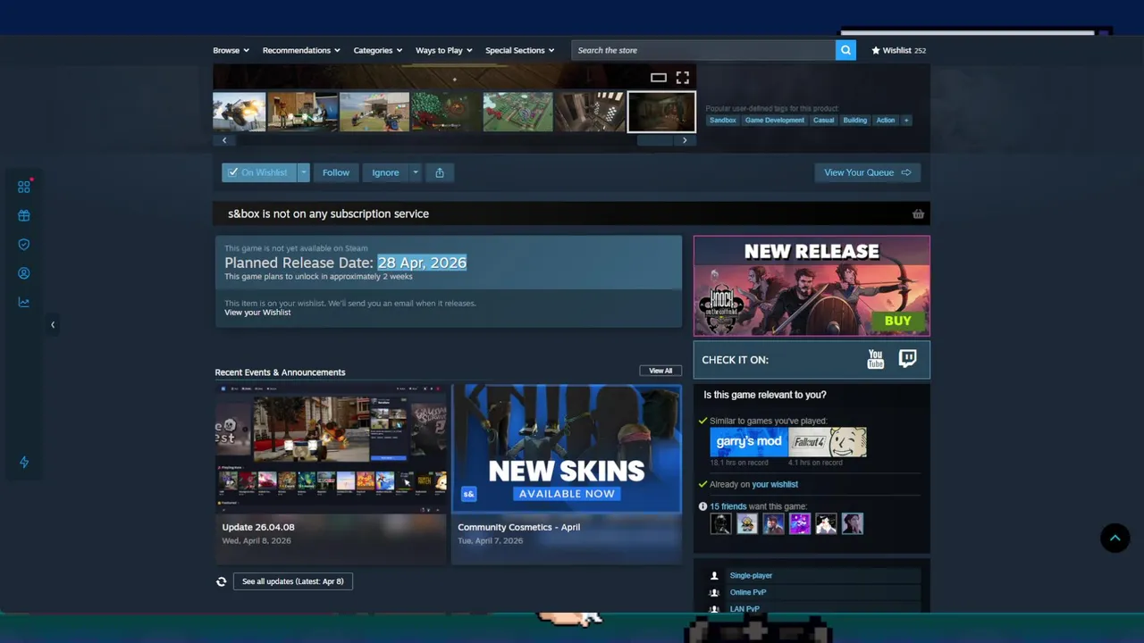Viewport: 1144px width, 643px height.
Task: Open the Community Cosmetics - April card
Action: coord(567,474)
